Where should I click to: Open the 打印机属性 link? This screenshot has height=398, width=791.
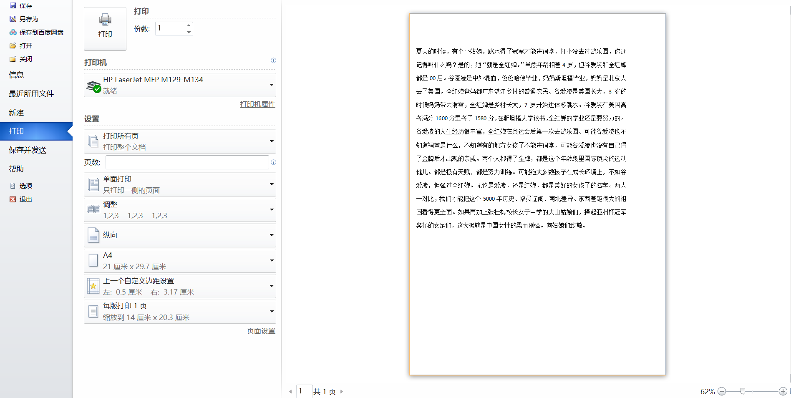pos(257,104)
